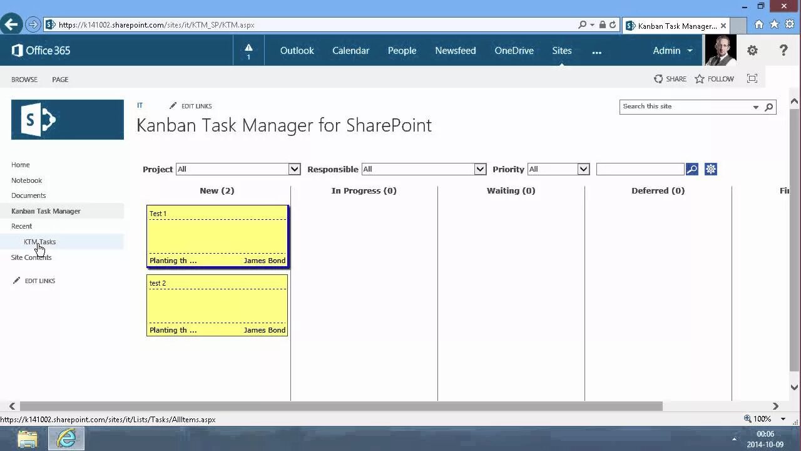Click the browser address bar URL

pyautogui.click(x=156, y=25)
